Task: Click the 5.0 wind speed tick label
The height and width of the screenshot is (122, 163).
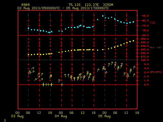Action: pyautogui.click(x=146, y=64)
